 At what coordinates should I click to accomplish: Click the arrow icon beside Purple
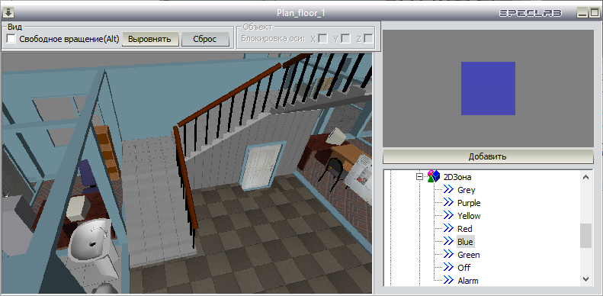tap(448, 202)
